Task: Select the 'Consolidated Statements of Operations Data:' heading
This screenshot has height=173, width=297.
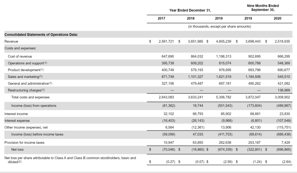Action: coord(41,34)
